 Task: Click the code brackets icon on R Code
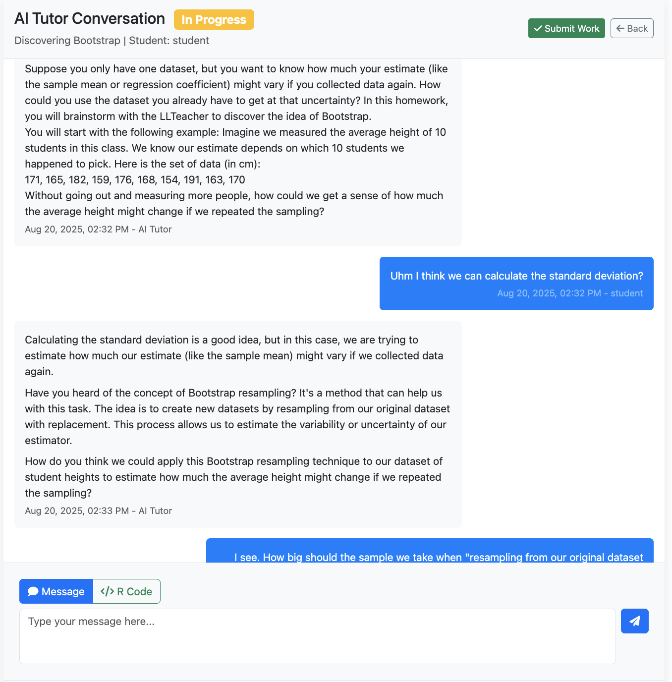pyautogui.click(x=107, y=591)
